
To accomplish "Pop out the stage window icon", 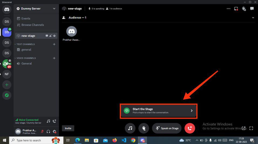I will point(244,128).
